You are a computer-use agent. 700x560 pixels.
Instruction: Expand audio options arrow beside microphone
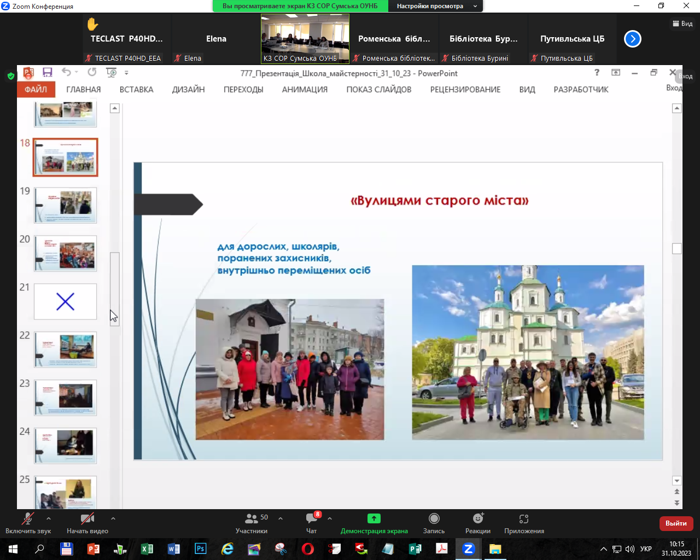pos(49,518)
